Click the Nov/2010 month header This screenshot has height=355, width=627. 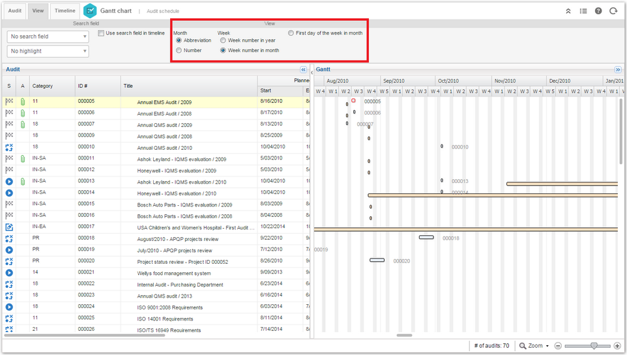[519, 81]
